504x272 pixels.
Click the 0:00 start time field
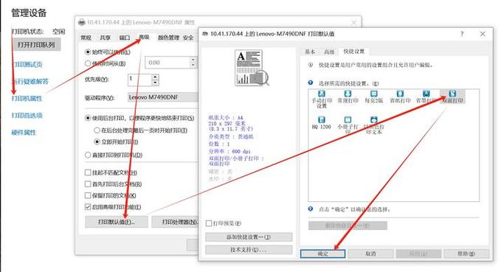tap(168, 63)
